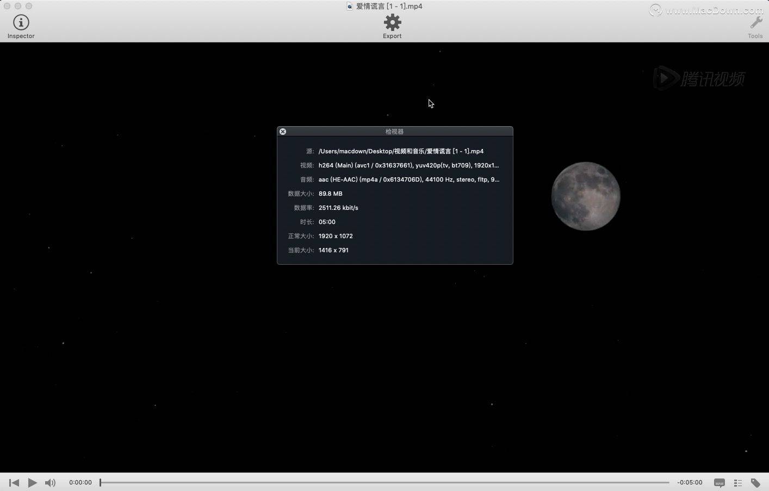769x491 pixels.
Task: Click the 1416 x 791 current size value
Action: [333, 250]
